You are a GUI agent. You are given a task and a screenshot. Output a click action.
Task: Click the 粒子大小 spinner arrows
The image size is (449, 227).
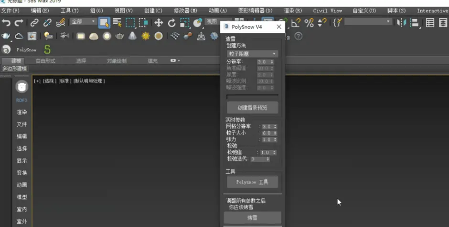(x=275, y=133)
